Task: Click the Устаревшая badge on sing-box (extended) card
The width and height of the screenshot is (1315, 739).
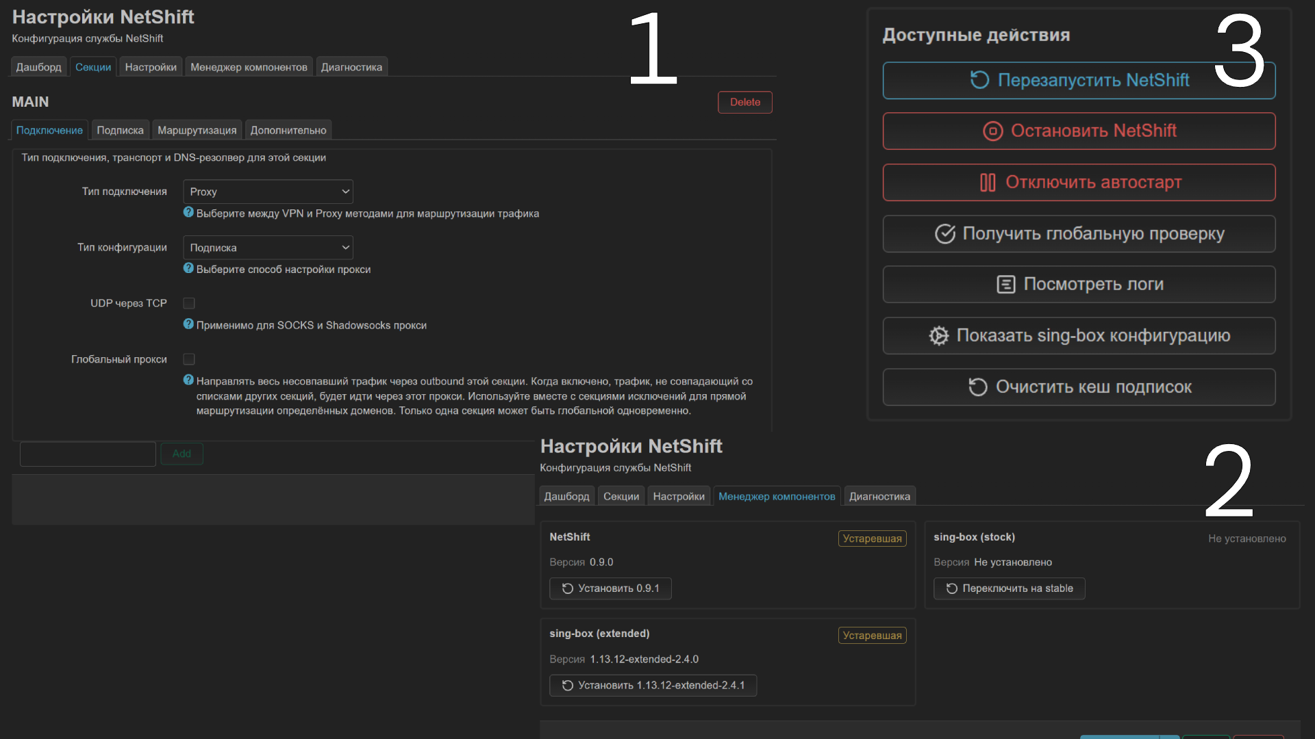Action: [872, 636]
